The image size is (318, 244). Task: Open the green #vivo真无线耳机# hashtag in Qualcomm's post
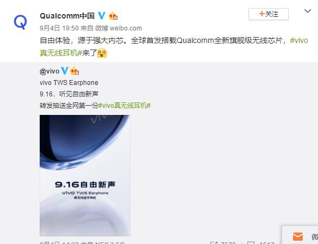click(174, 46)
